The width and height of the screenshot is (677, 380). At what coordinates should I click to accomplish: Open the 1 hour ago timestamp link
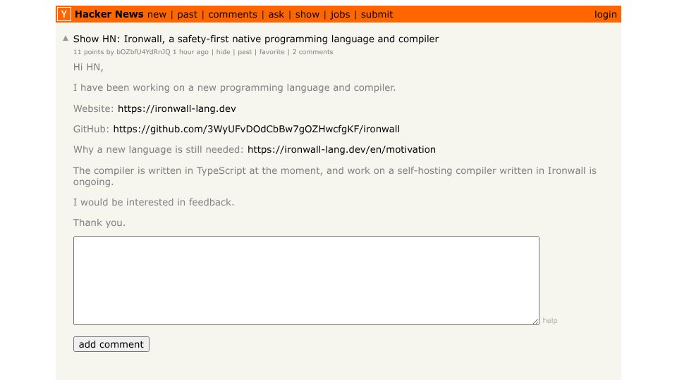tap(190, 52)
